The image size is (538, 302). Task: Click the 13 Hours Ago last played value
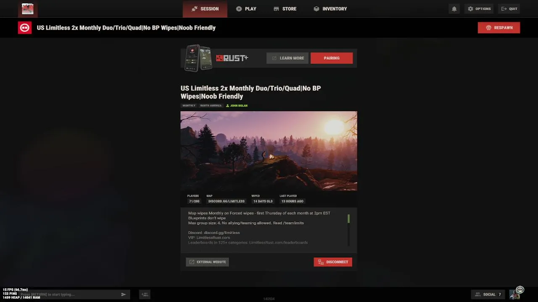coord(292,201)
